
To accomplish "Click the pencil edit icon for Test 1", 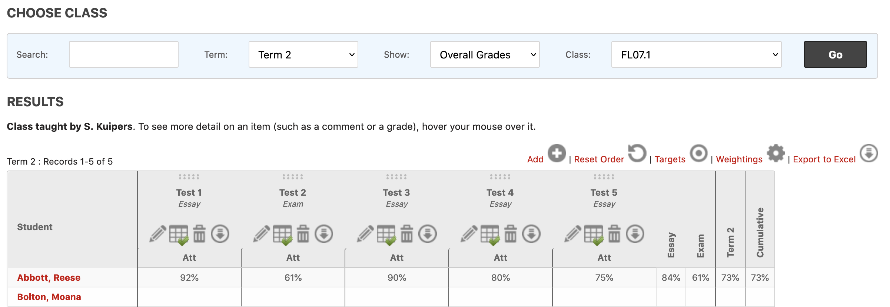I will (158, 234).
